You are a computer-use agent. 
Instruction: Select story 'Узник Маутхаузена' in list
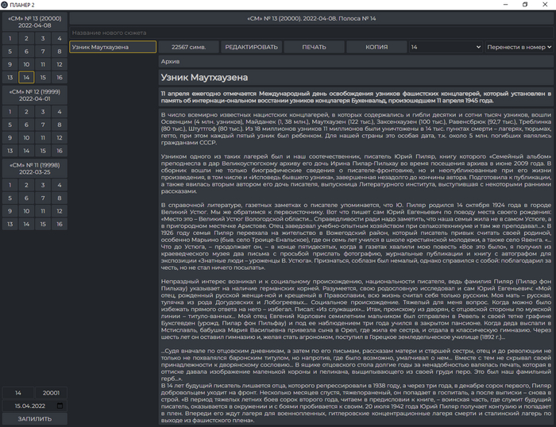click(113, 47)
